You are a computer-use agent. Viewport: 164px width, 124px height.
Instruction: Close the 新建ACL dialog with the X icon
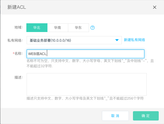[x=155, y=7]
